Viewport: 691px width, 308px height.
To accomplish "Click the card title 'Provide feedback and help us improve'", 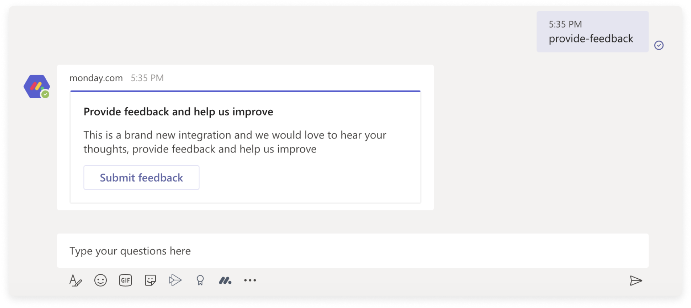I will tap(178, 112).
